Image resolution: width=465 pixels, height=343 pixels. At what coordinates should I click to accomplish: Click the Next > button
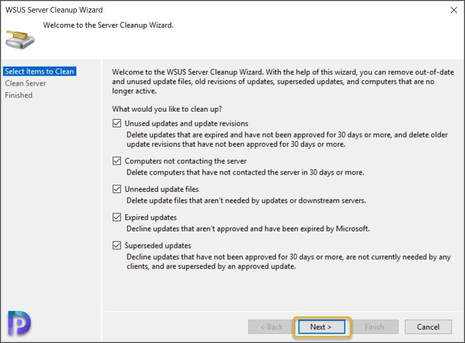click(322, 326)
